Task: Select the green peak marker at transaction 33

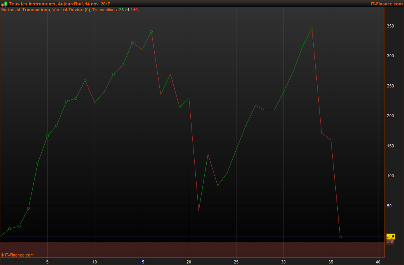Action: 312,28
